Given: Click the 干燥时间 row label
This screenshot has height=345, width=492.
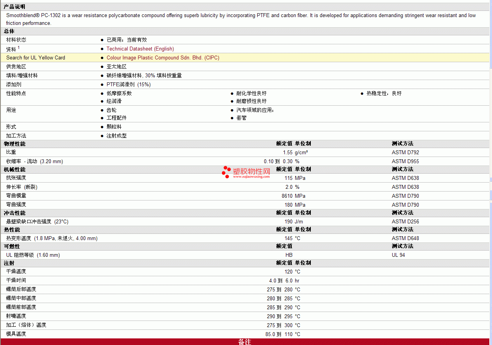Looking at the screenshot, I should (x=16, y=280).
